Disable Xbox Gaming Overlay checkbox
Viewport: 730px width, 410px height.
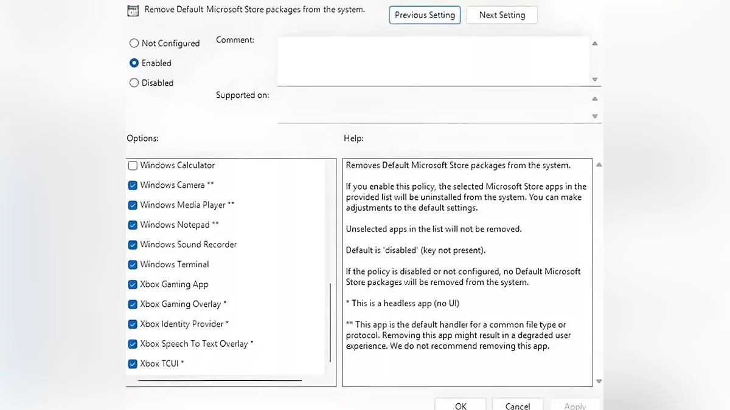pos(133,304)
